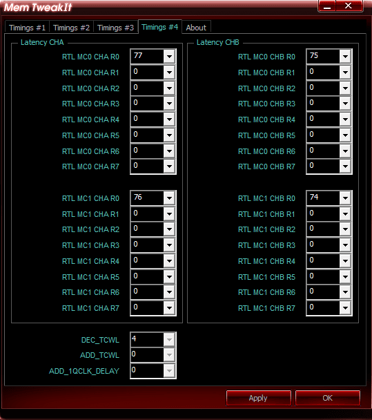
Task: Open the RTL MC0 CHB R7 dropdown arrow
Action: 345,166
